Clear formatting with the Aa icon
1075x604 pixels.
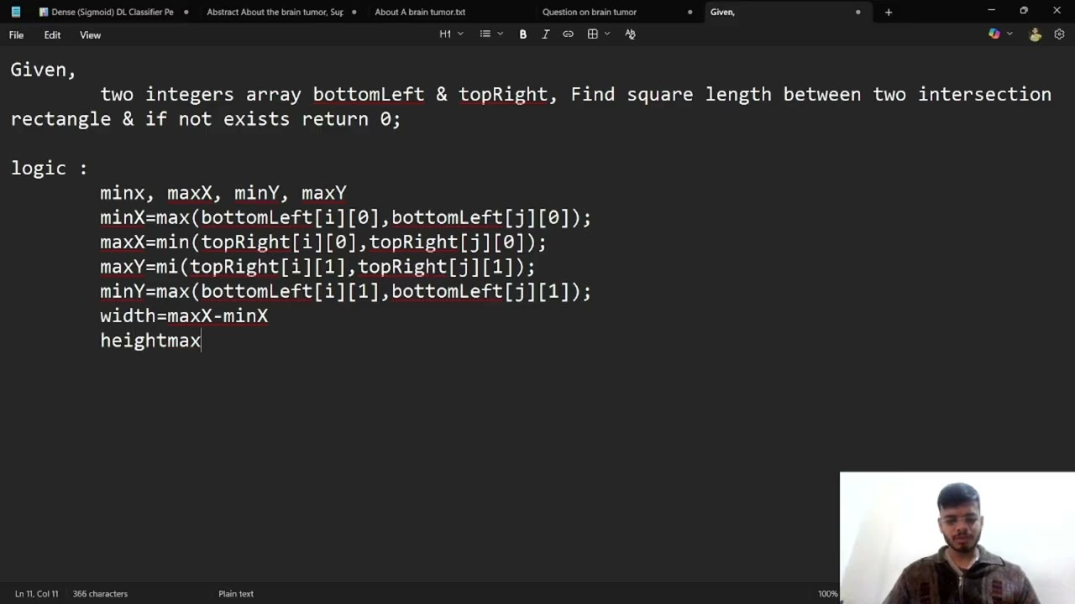pyautogui.click(x=630, y=34)
